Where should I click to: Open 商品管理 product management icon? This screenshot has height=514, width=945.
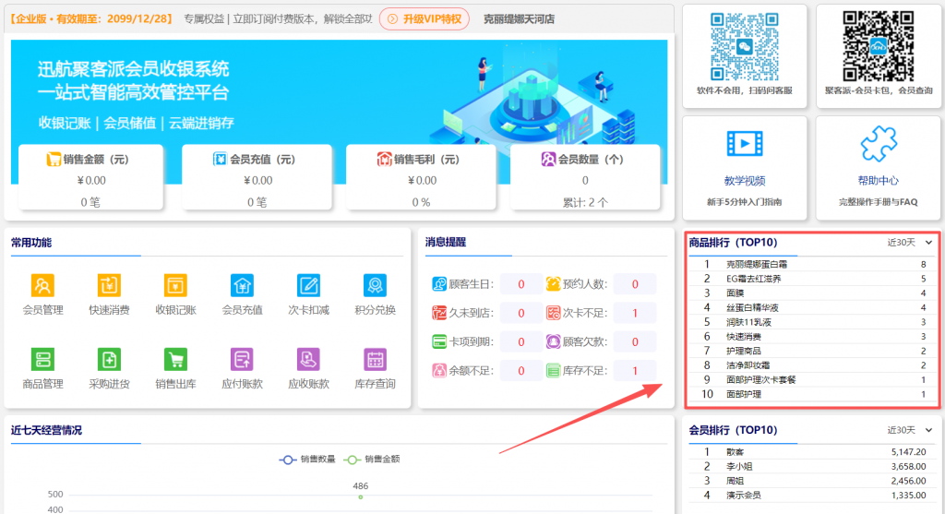pyautogui.click(x=42, y=360)
